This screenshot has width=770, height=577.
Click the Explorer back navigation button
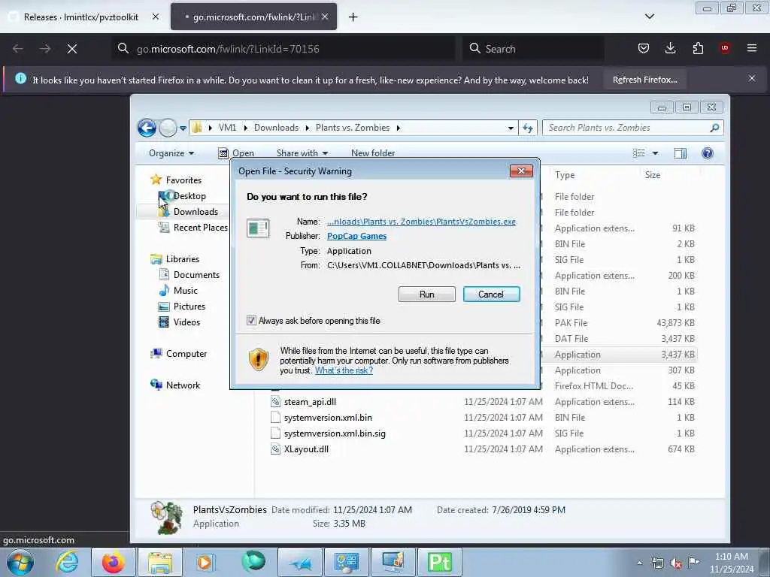147,128
